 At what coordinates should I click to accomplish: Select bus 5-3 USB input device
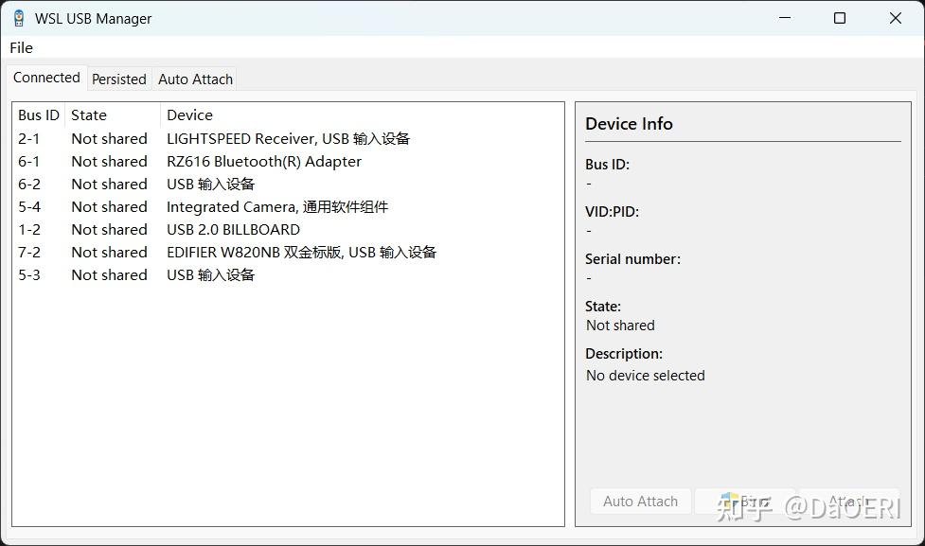pyautogui.click(x=209, y=274)
